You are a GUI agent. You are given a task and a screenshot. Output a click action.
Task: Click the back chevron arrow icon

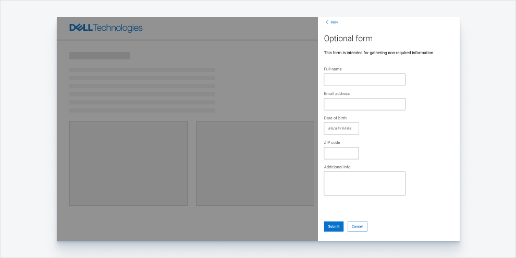[x=327, y=22]
